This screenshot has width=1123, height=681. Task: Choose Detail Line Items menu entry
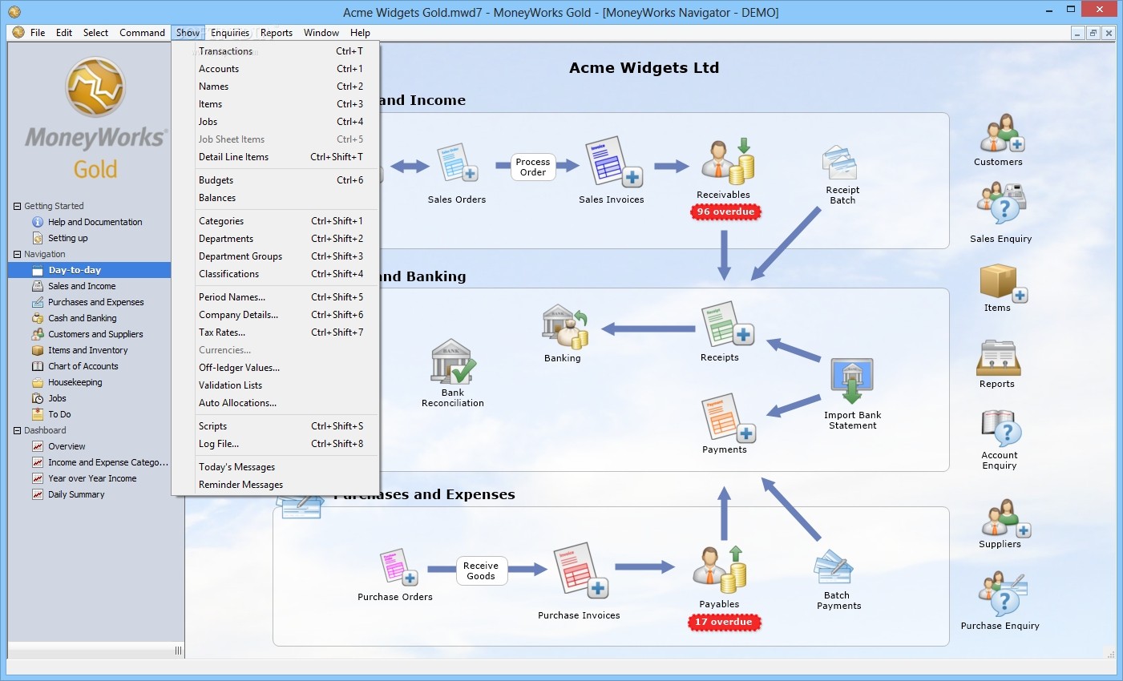(x=276, y=157)
